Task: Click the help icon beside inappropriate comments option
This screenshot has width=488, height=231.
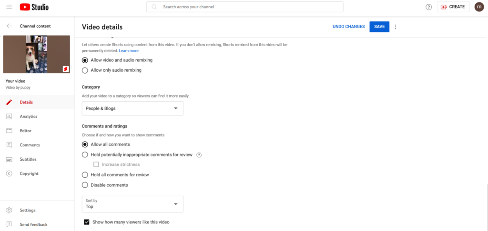Action: [x=199, y=154]
